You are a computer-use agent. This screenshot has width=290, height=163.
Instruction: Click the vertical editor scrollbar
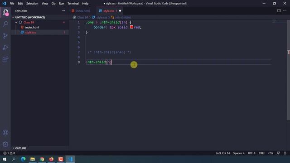(288, 70)
